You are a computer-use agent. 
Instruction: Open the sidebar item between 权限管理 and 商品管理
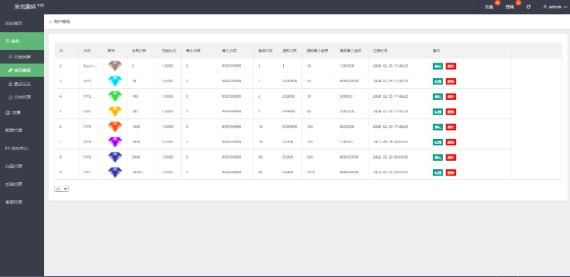(x=22, y=148)
